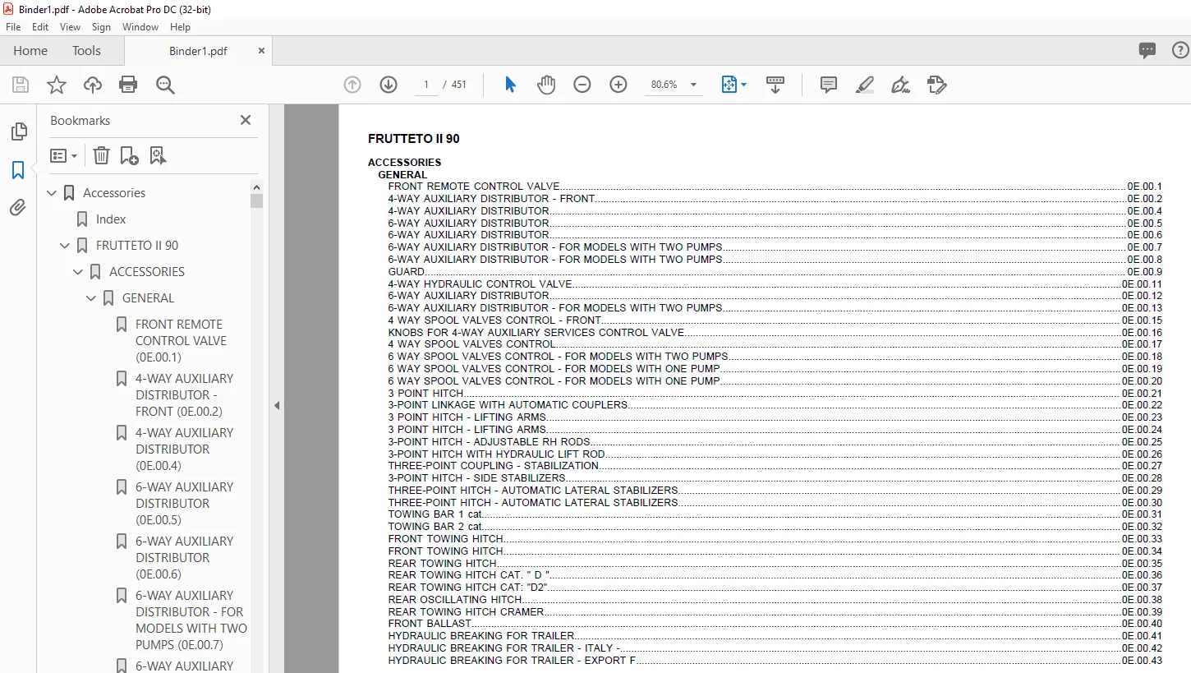Image resolution: width=1191 pixels, height=673 pixels.
Task: Open the fit page options icon
Action: (x=733, y=85)
